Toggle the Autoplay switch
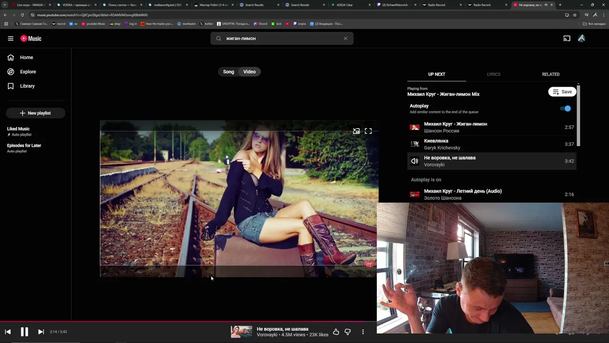Image resolution: width=609 pixels, height=343 pixels. [x=566, y=109]
